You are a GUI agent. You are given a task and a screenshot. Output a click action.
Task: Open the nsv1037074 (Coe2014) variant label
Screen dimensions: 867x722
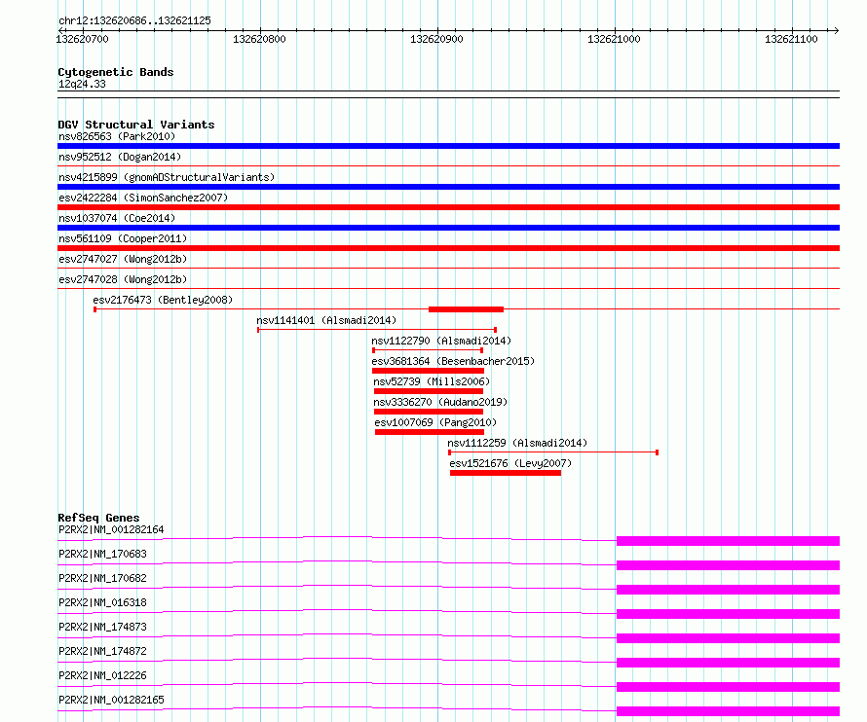pos(117,218)
